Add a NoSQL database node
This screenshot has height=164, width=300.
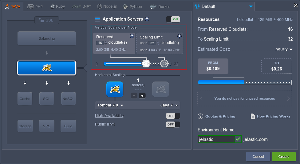pos(69,98)
